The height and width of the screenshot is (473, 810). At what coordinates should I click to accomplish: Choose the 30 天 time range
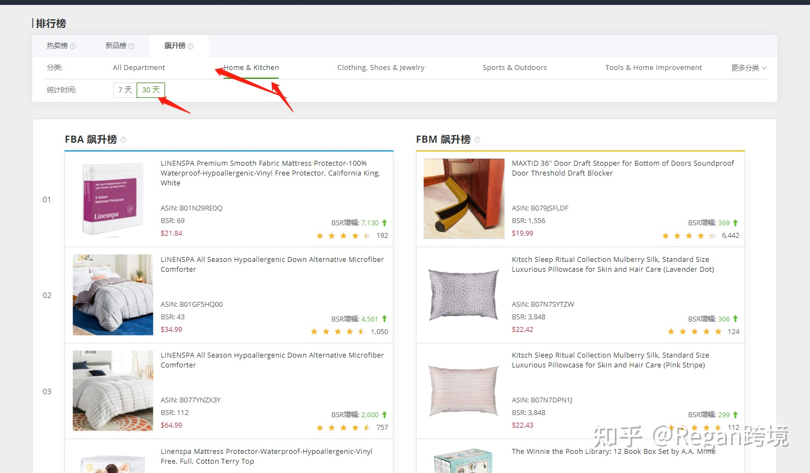pos(151,90)
